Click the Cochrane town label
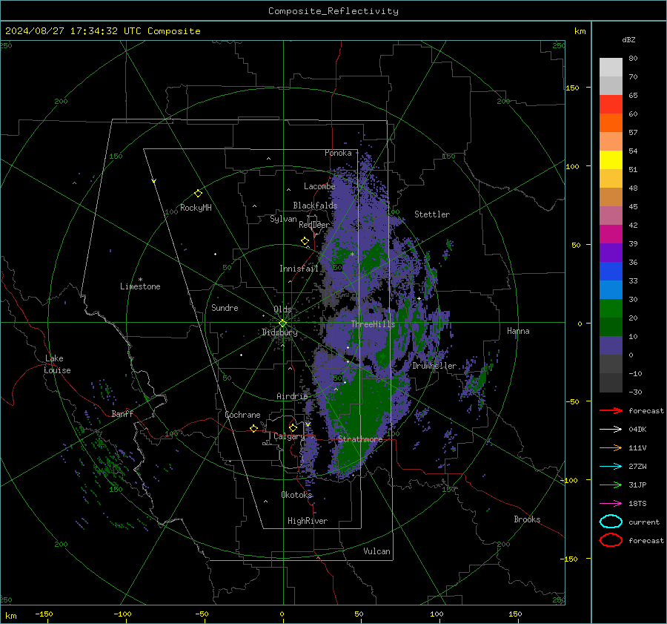 pos(242,415)
